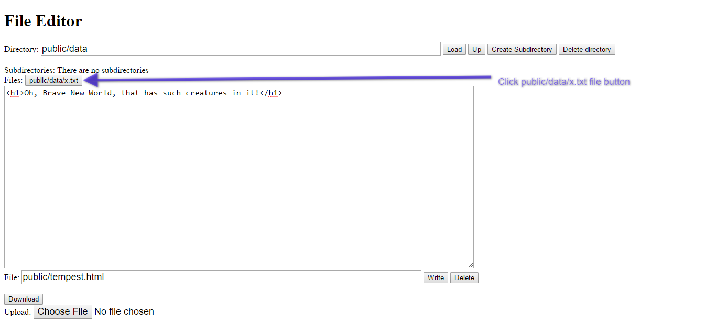
Task: Click Create Subdirectory button
Action: 522,49
